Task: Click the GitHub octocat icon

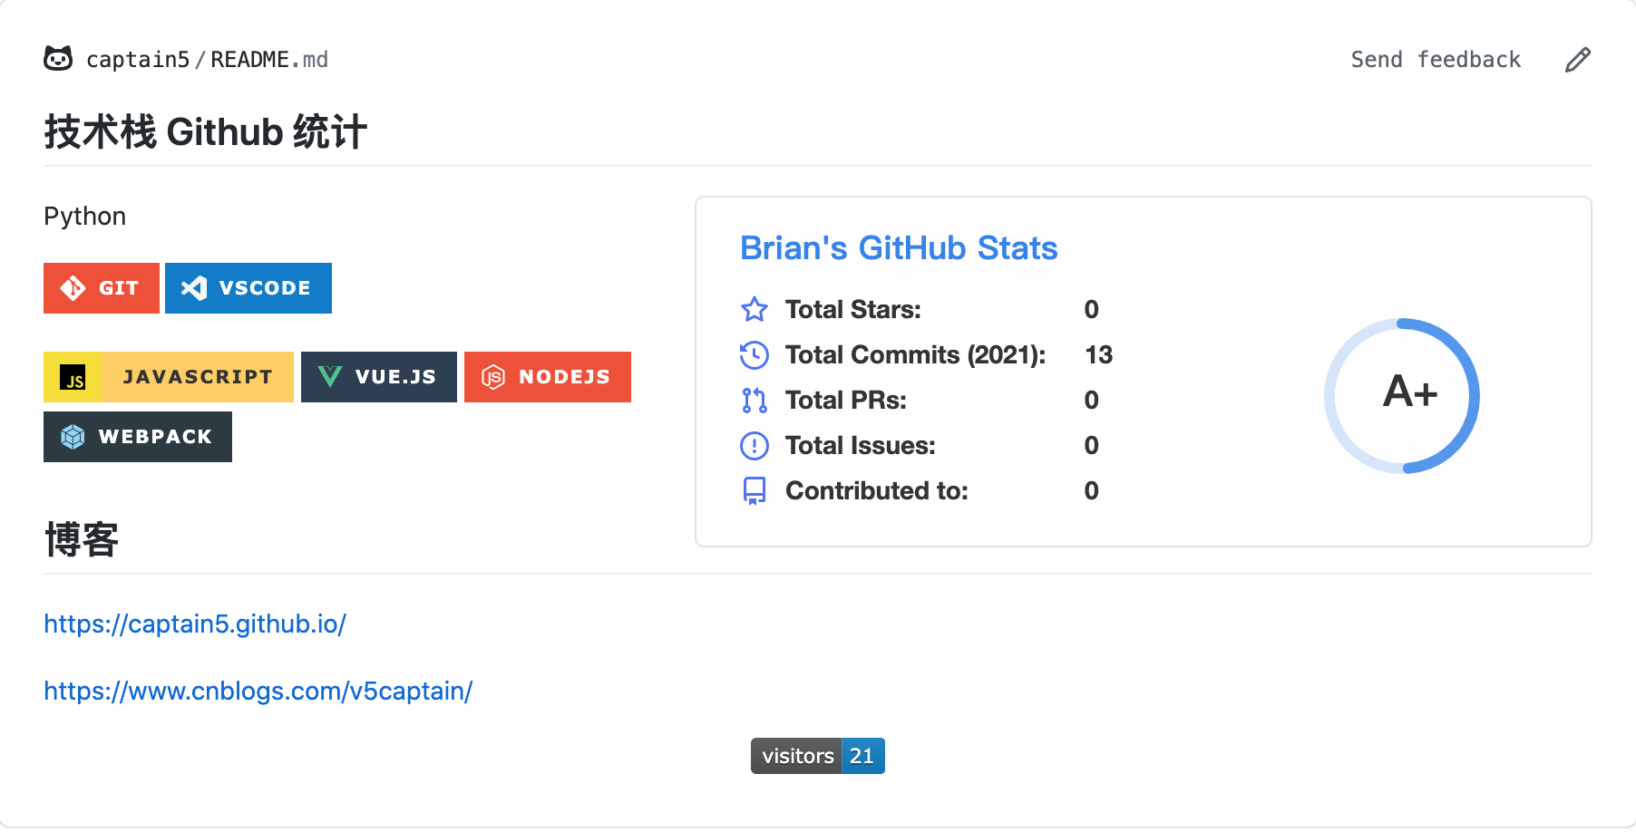Action: 58,58
